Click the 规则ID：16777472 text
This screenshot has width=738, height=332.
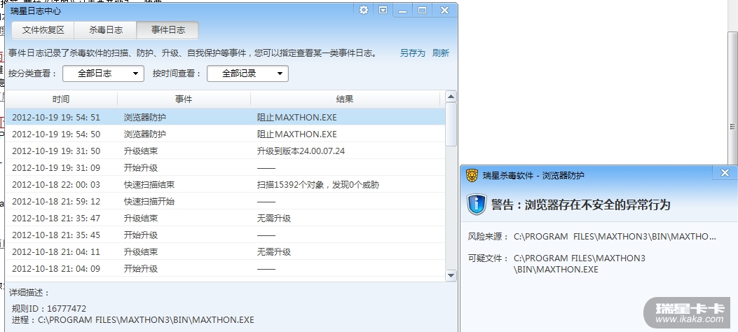click(x=49, y=309)
